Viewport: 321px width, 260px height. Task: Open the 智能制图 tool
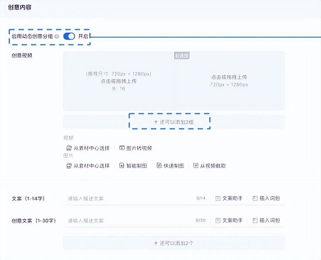[134, 165]
